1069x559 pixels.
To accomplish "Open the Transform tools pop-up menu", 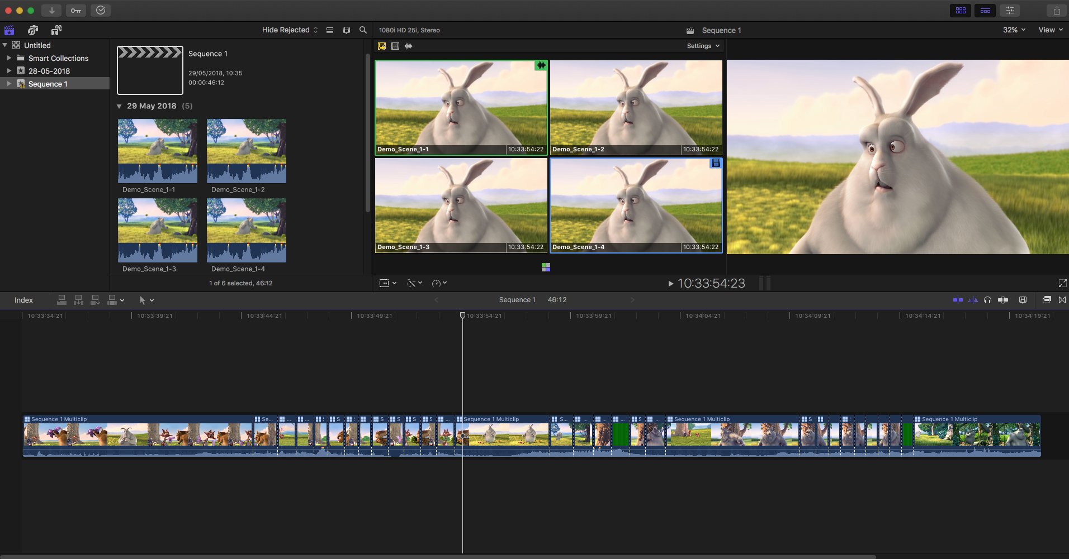I will click(387, 283).
